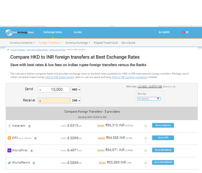The image size is (202, 173).
Task: Click the OFX orange logo
Action: tap(9, 138)
